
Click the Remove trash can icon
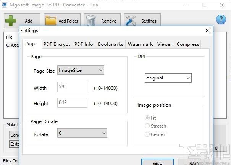pos(91,20)
